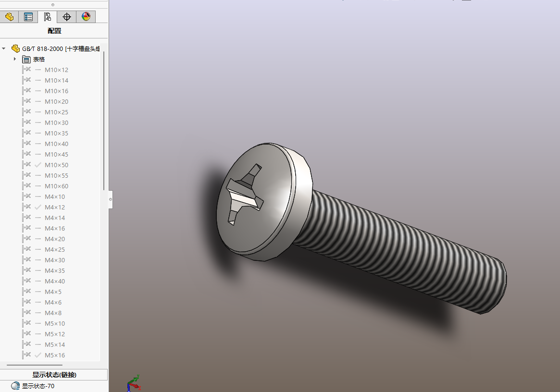Image resolution: width=560 pixels, height=392 pixels.
Task: Click the horizontal scrollbar under configuration list
Action: pyautogui.click(x=35, y=365)
